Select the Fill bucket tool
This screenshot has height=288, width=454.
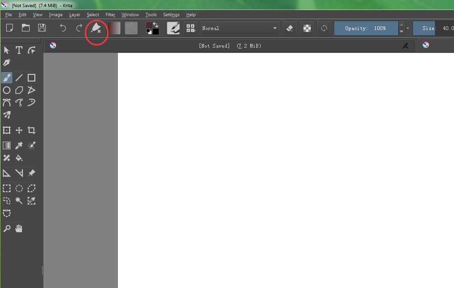19,158
